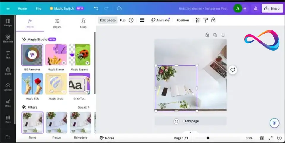
Task: Click the image info icon
Action: click(x=131, y=20)
